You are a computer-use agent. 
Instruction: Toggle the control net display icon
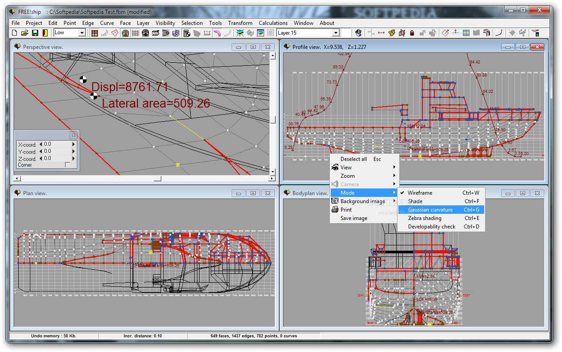click(x=94, y=33)
